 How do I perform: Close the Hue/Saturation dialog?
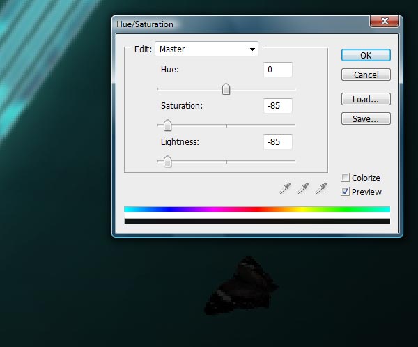tap(385, 21)
